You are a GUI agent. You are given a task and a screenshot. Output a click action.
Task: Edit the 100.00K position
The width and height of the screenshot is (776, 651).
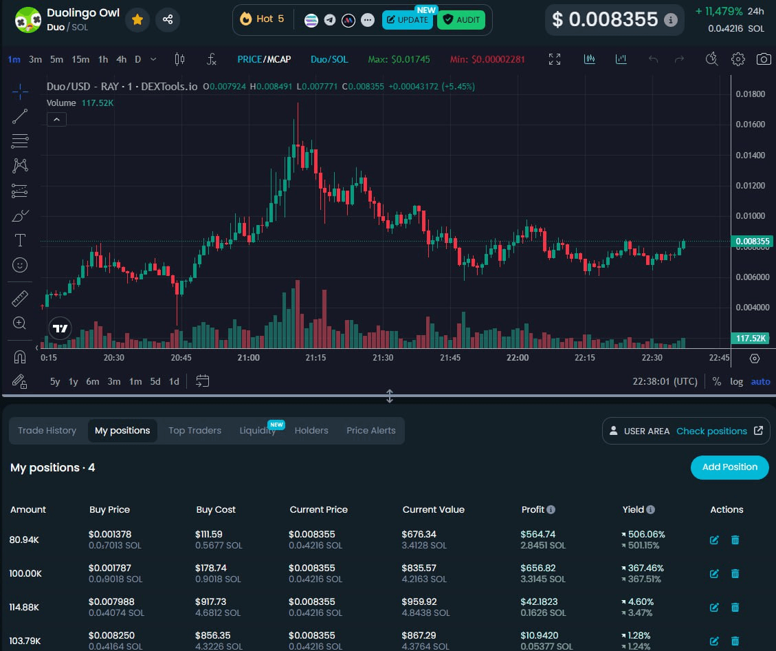714,574
